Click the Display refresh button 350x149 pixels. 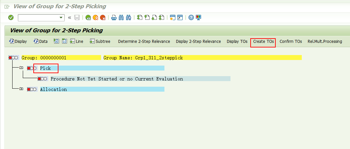pos(18,42)
